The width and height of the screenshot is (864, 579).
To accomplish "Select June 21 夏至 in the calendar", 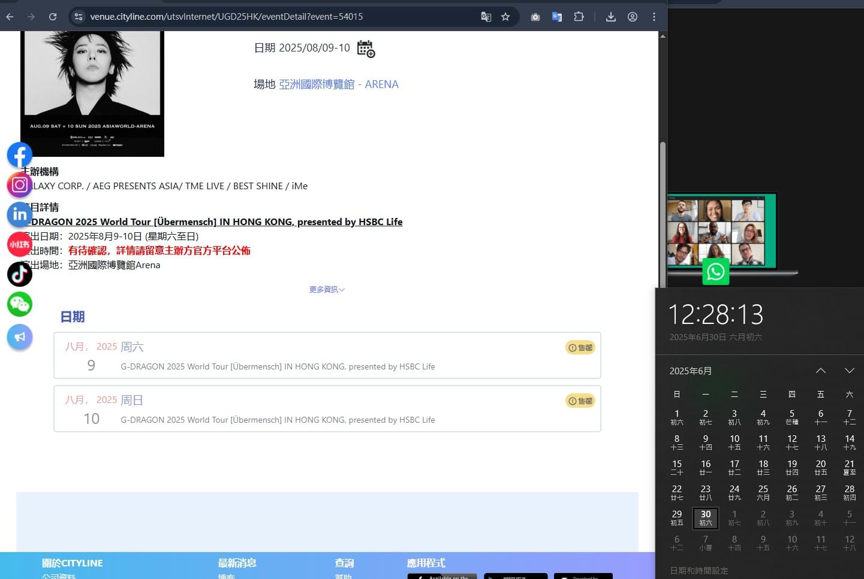I will pyautogui.click(x=850, y=468).
